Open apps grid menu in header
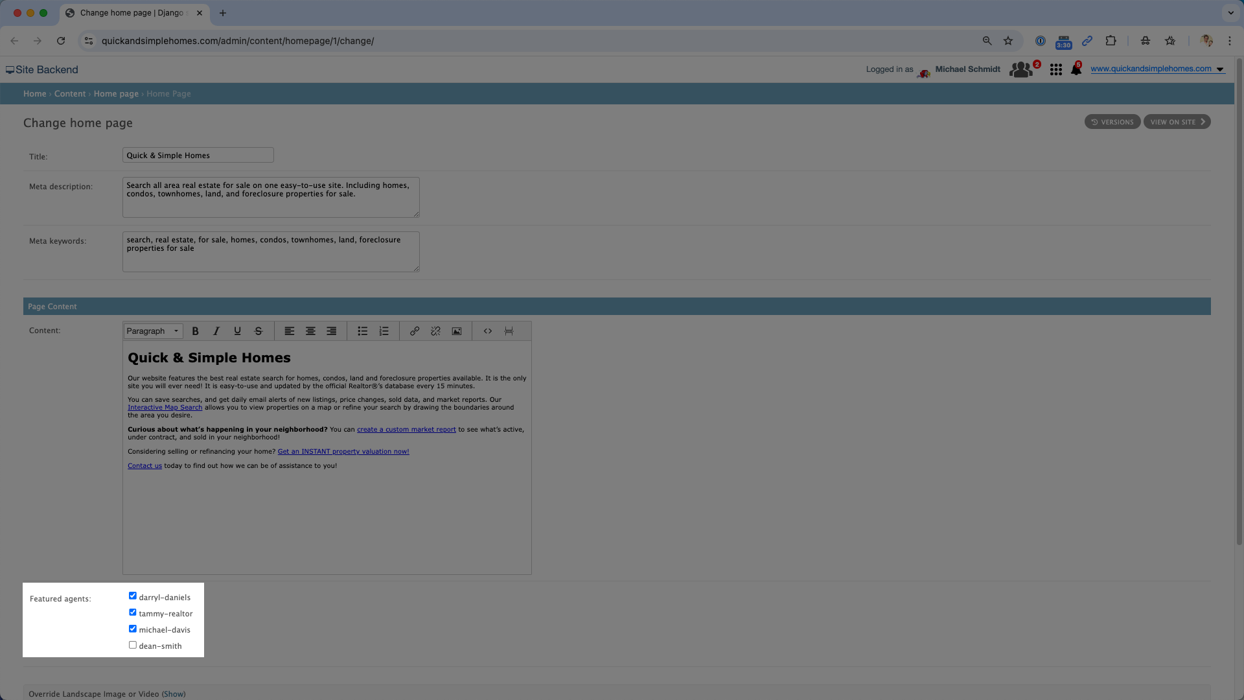 [x=1056, y=69]
